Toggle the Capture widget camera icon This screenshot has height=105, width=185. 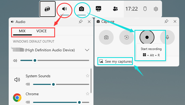pyautogui.click(x=82, y=9)
